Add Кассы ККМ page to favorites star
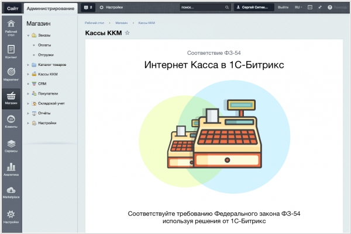 point(128,33)
